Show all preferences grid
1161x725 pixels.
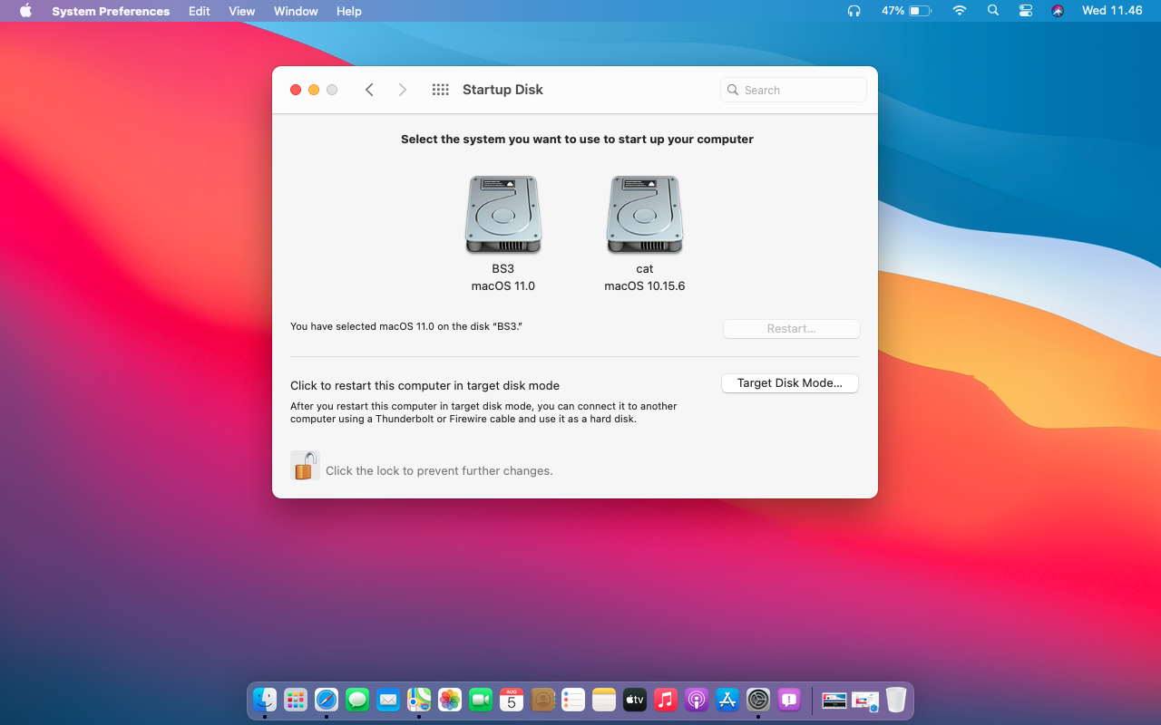(441, 90)
